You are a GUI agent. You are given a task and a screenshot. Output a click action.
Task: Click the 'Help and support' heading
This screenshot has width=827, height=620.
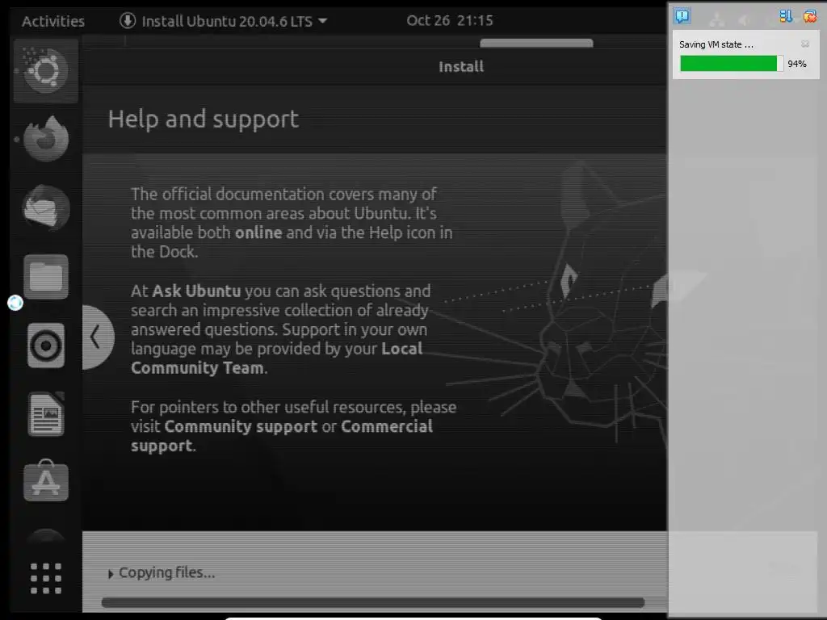point(203,119)
